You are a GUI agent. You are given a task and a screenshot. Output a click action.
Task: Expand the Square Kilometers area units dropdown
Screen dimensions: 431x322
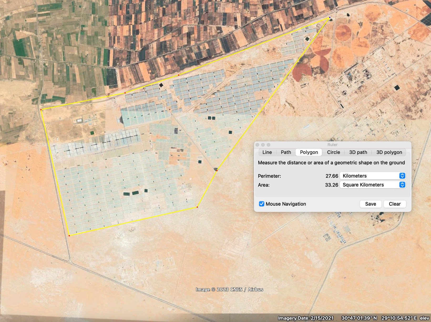tap(373, 185)
